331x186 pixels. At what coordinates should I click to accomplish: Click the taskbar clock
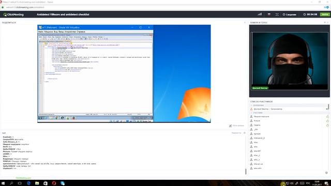coord(317,183)
